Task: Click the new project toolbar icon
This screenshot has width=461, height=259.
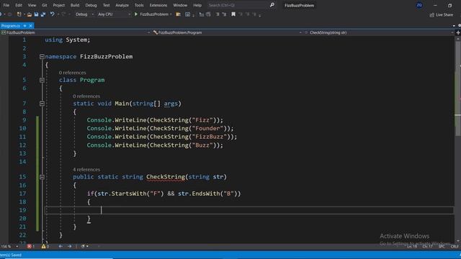Action: pos(19,14)
